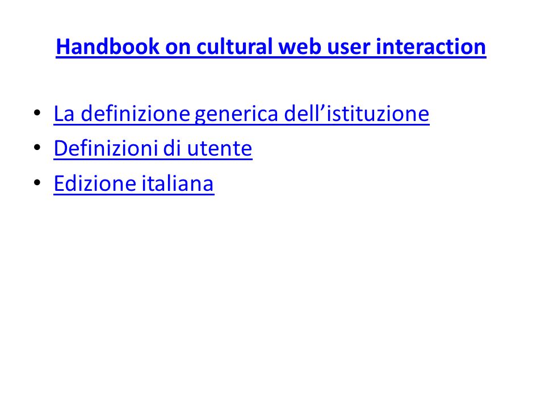Image resolution: width=545 pixels, height=409 pixels.
Task: Open the Handbook on cultural web user interaction link
Action: pos(271,47)
